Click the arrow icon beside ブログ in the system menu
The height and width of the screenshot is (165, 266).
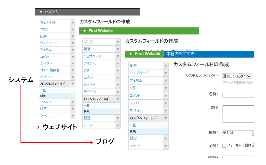click(73, 29)
